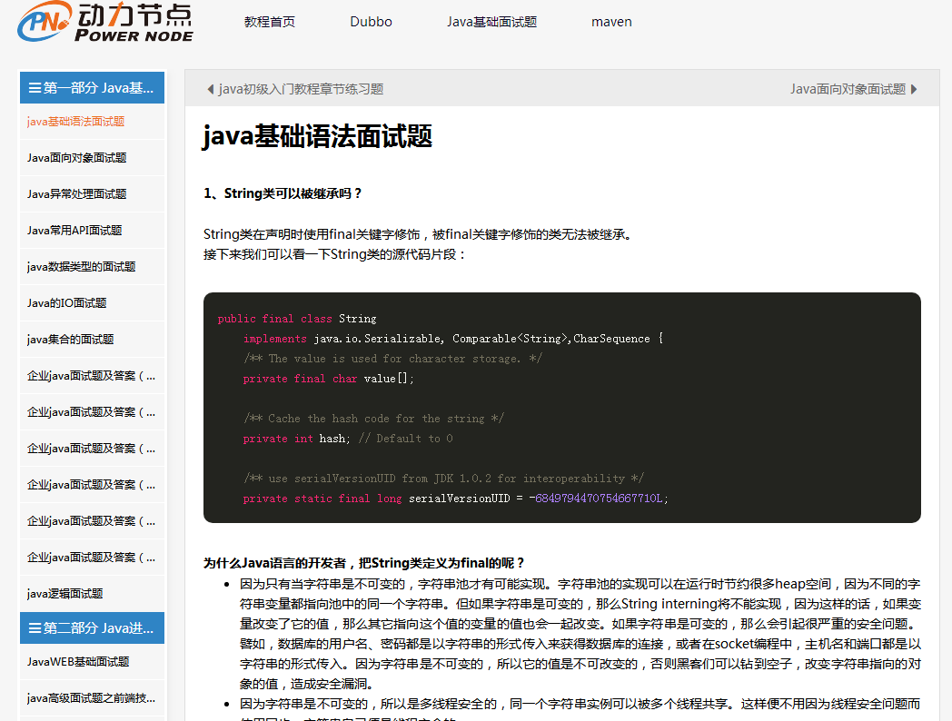Collapse the 第一部分 Java基础 sidebar section
Screen dimensions: 952x721
[x=93, y=88]
